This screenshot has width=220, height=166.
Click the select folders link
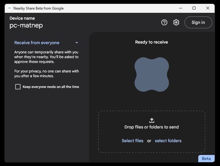(168, 141)
